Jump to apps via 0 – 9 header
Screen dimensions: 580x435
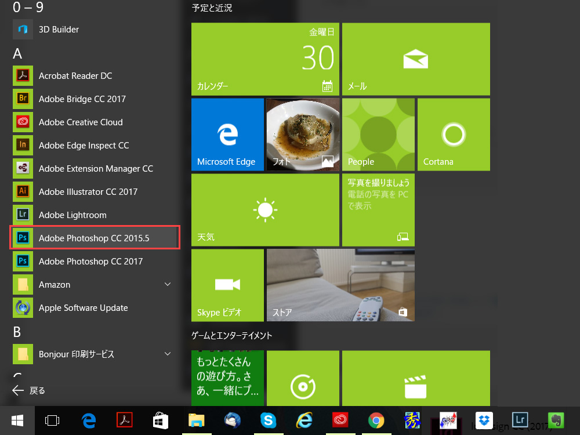point(28,7)
